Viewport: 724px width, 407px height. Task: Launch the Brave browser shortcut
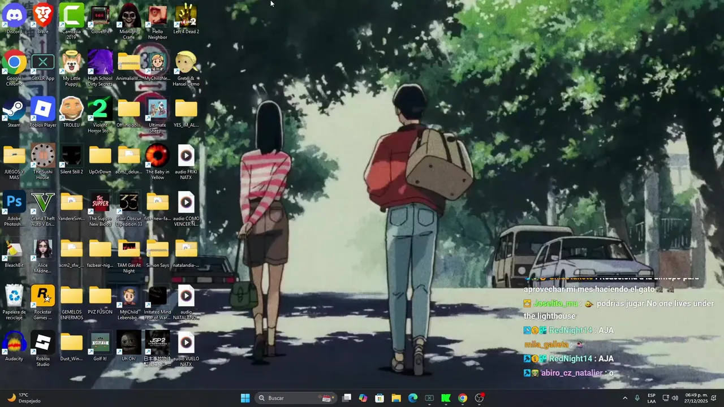pos(43,19)
